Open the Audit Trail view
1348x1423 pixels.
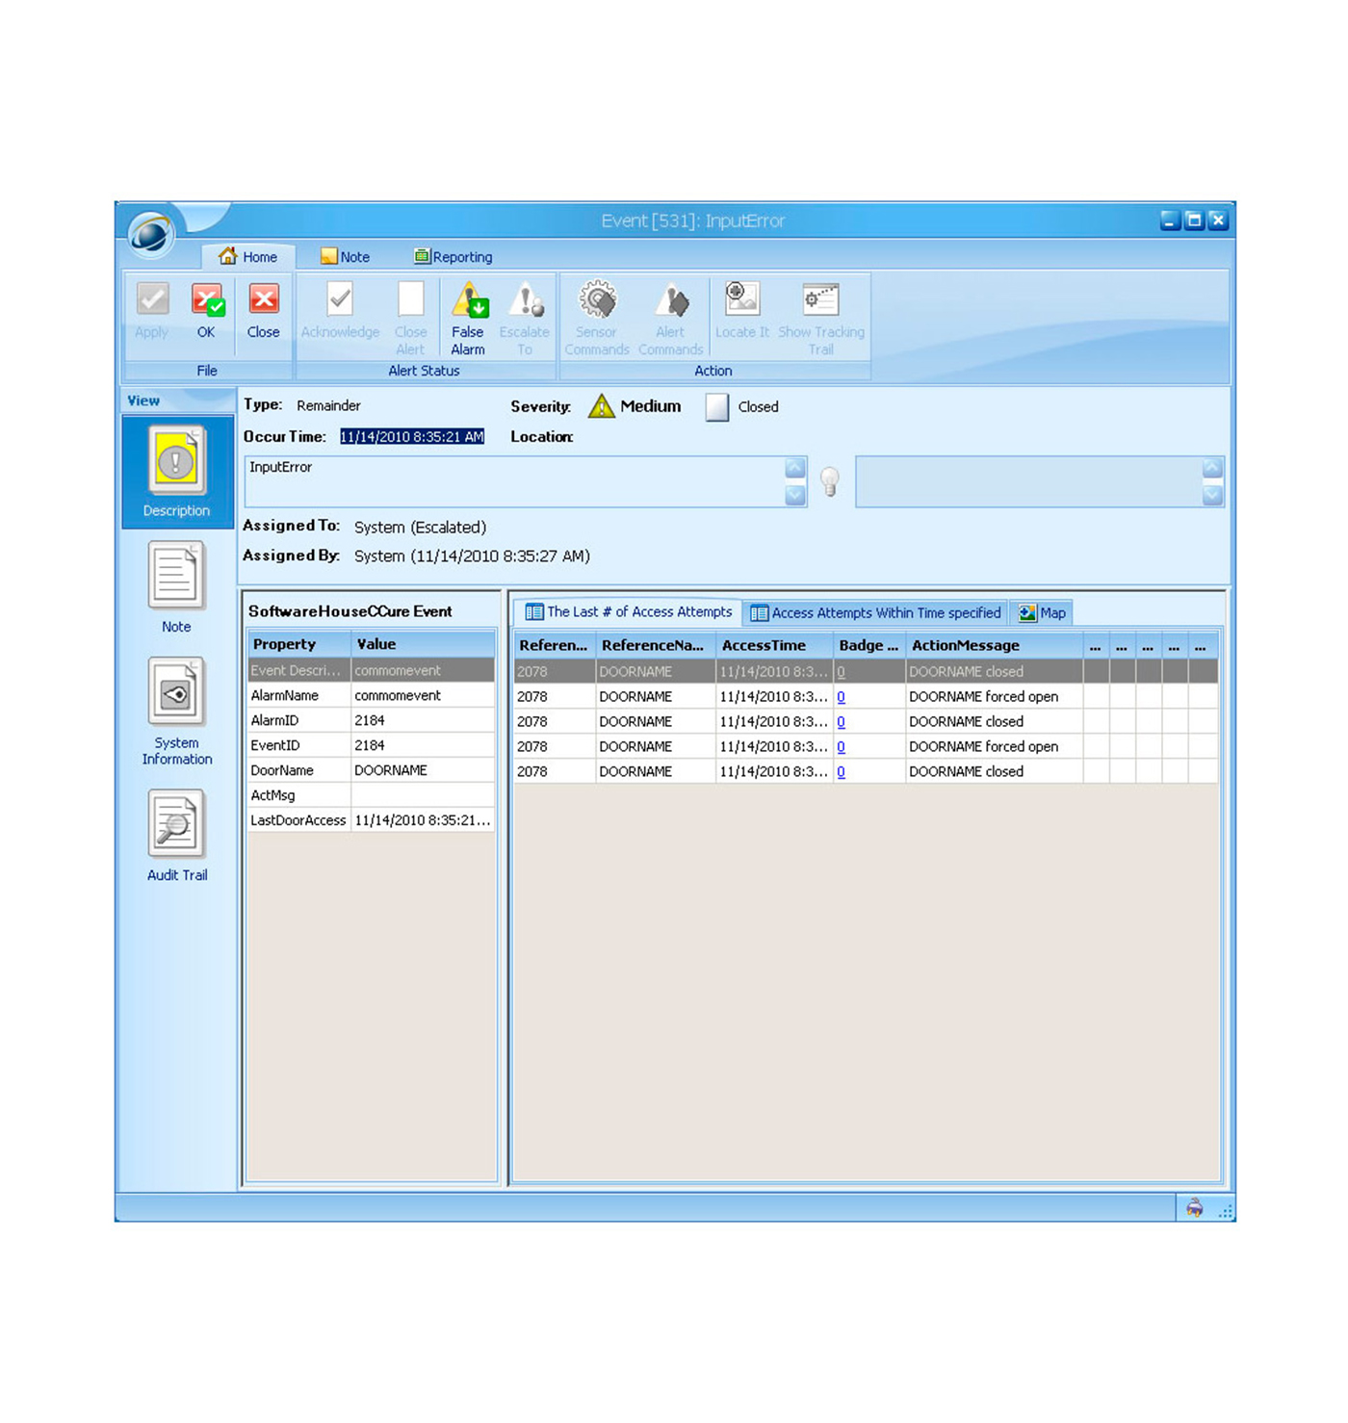(x=176, y=836)
